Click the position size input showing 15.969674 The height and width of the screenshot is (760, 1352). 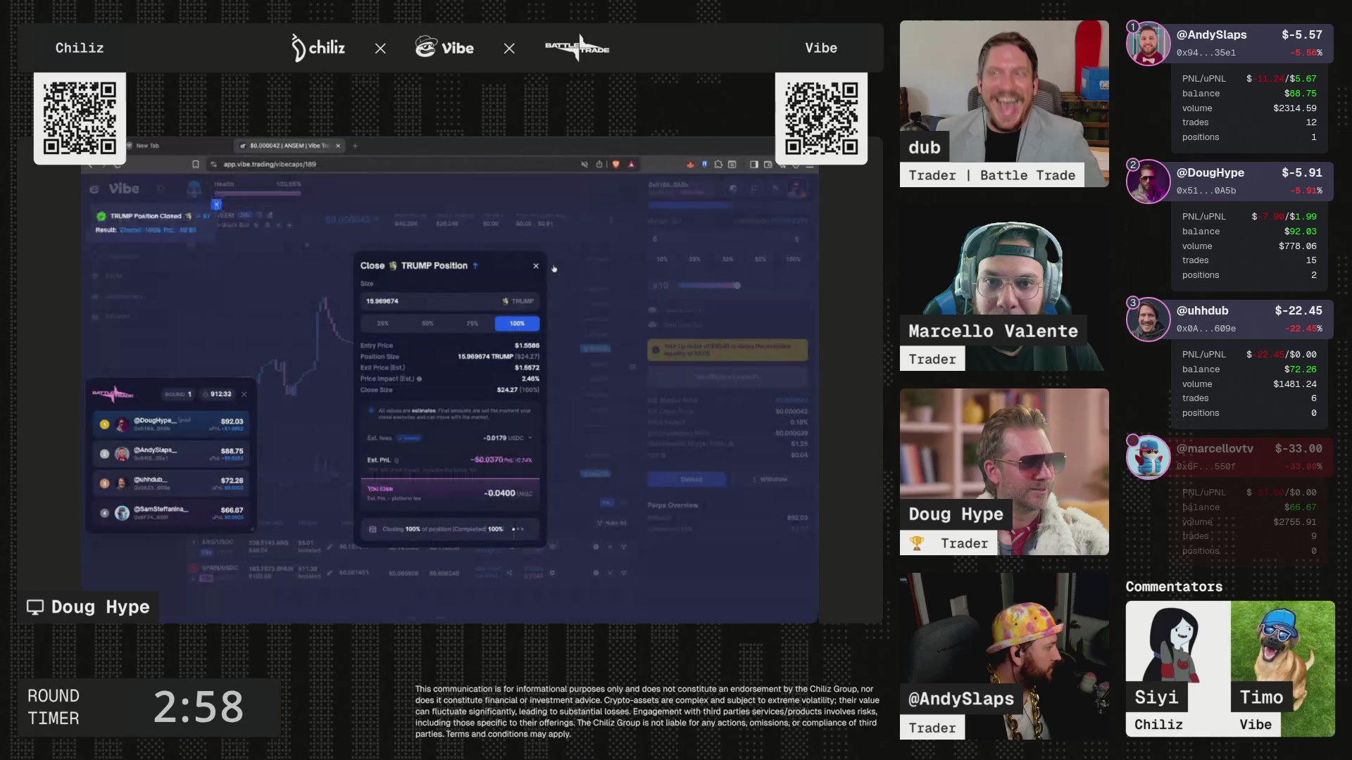[450, 301]
